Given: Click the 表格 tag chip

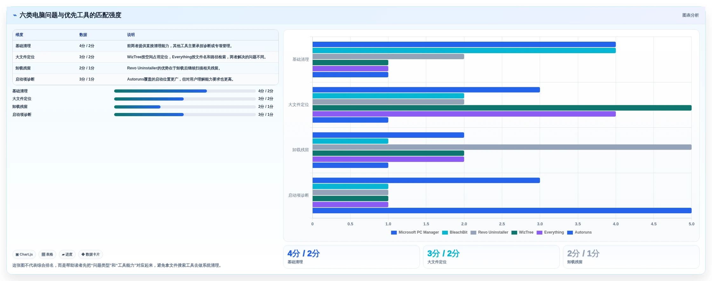Looking at the screenshot, I should (47, 255).
